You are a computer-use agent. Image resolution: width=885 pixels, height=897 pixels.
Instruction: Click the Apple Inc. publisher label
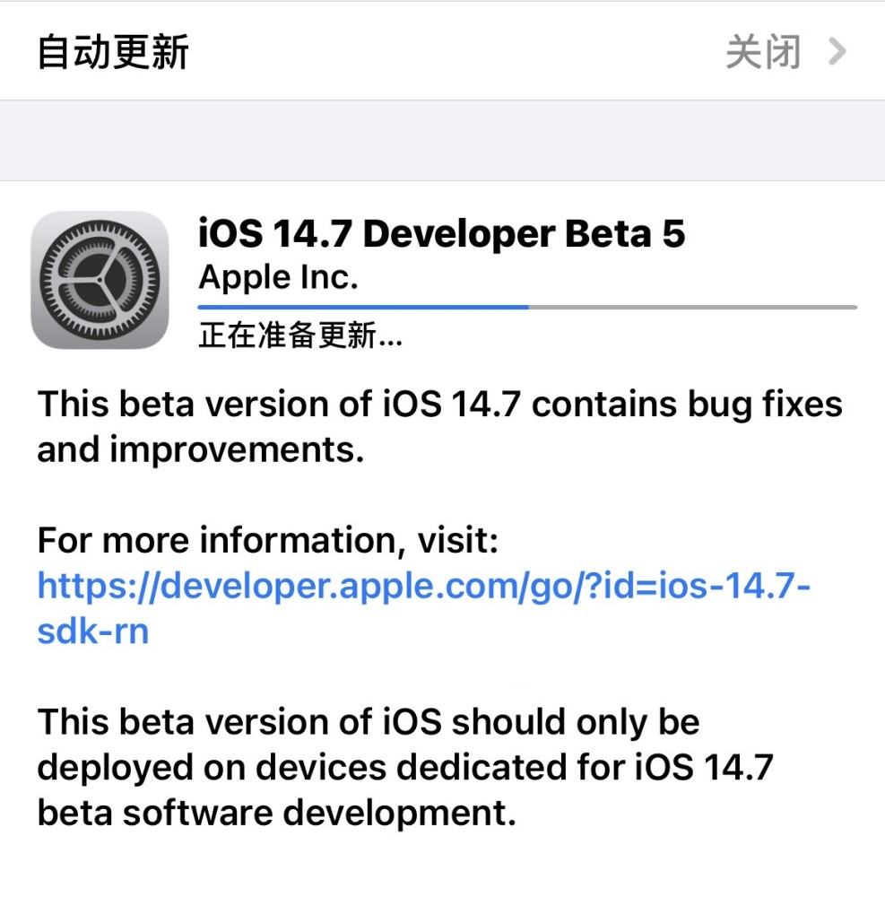[x=279, y=278]
